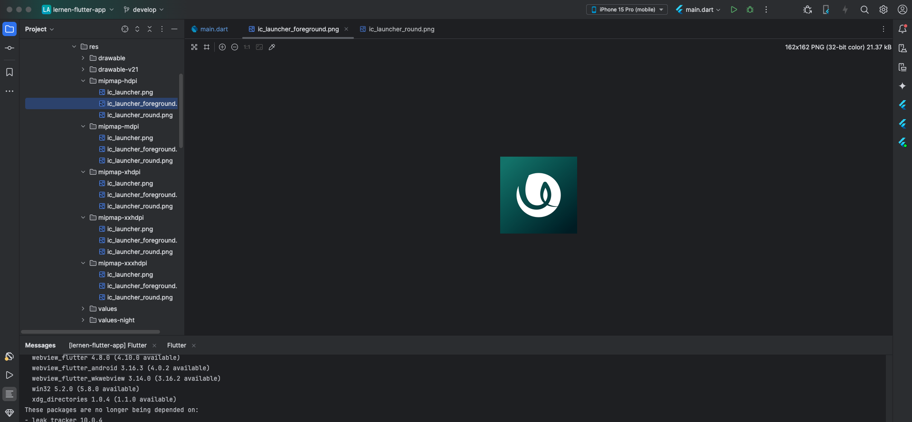
Task: Expand the drawable-v21 folder
Action: (x=83, y=69)
